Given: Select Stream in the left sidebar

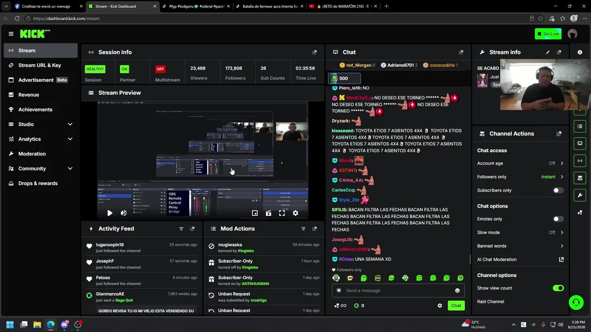Looking at the screenshot, I should 41,51.
